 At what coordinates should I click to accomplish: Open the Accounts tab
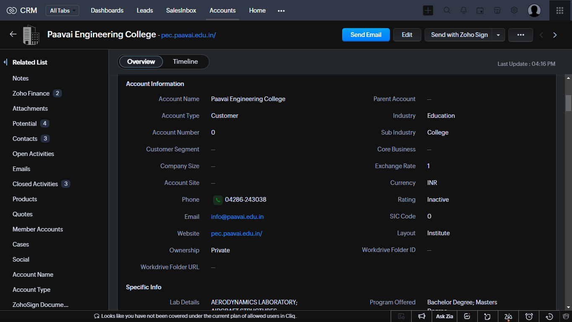223,10
